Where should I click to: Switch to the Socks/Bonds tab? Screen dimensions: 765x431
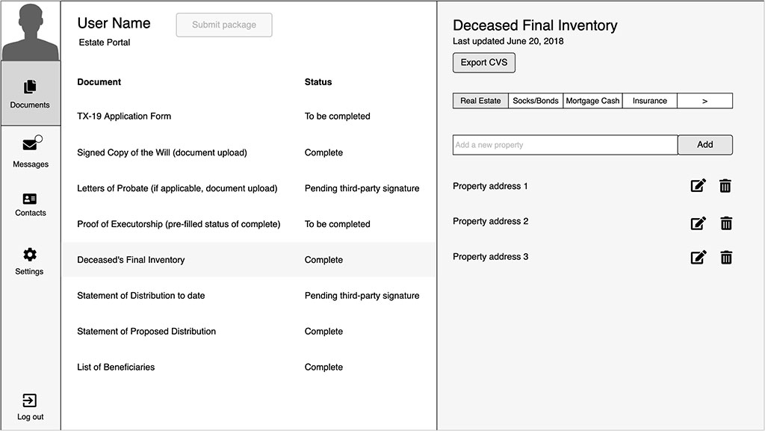(x=536, y=101)
